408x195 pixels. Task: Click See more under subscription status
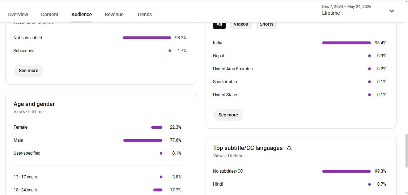pos(28,71)
